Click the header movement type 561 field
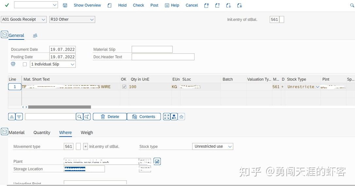355x186 pixels. (x=274, y=20)
